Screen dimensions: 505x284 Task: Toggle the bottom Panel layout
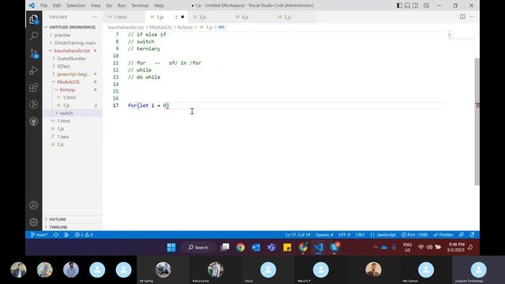(x=407, y=6)
